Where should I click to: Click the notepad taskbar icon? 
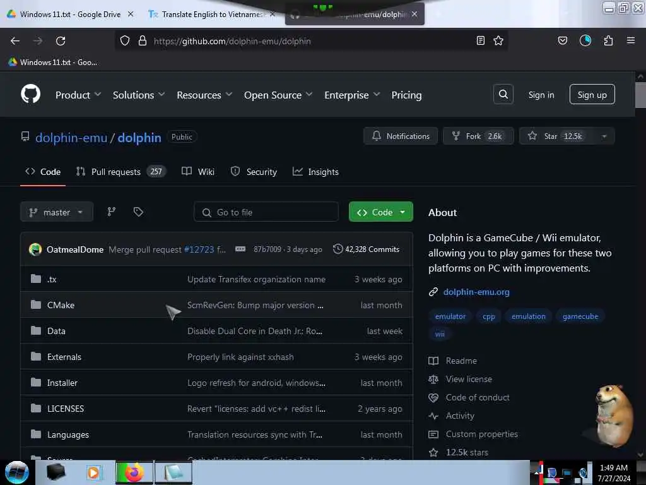173,472
